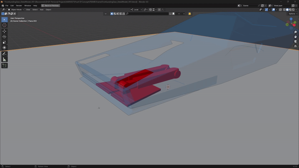Click the add view layer icon
Image resolution: width=299 pixels, height=168 pixels.
[293, 6]
